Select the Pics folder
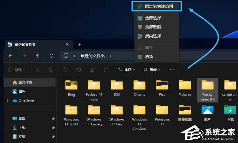Screen dimensions: 238x143 [162, 88]
